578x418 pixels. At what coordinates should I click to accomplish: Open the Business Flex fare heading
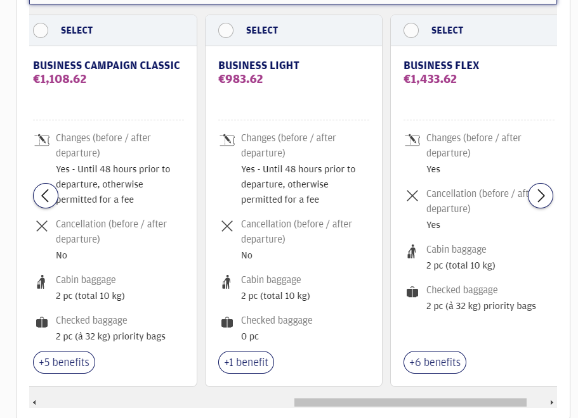[442, 65]
